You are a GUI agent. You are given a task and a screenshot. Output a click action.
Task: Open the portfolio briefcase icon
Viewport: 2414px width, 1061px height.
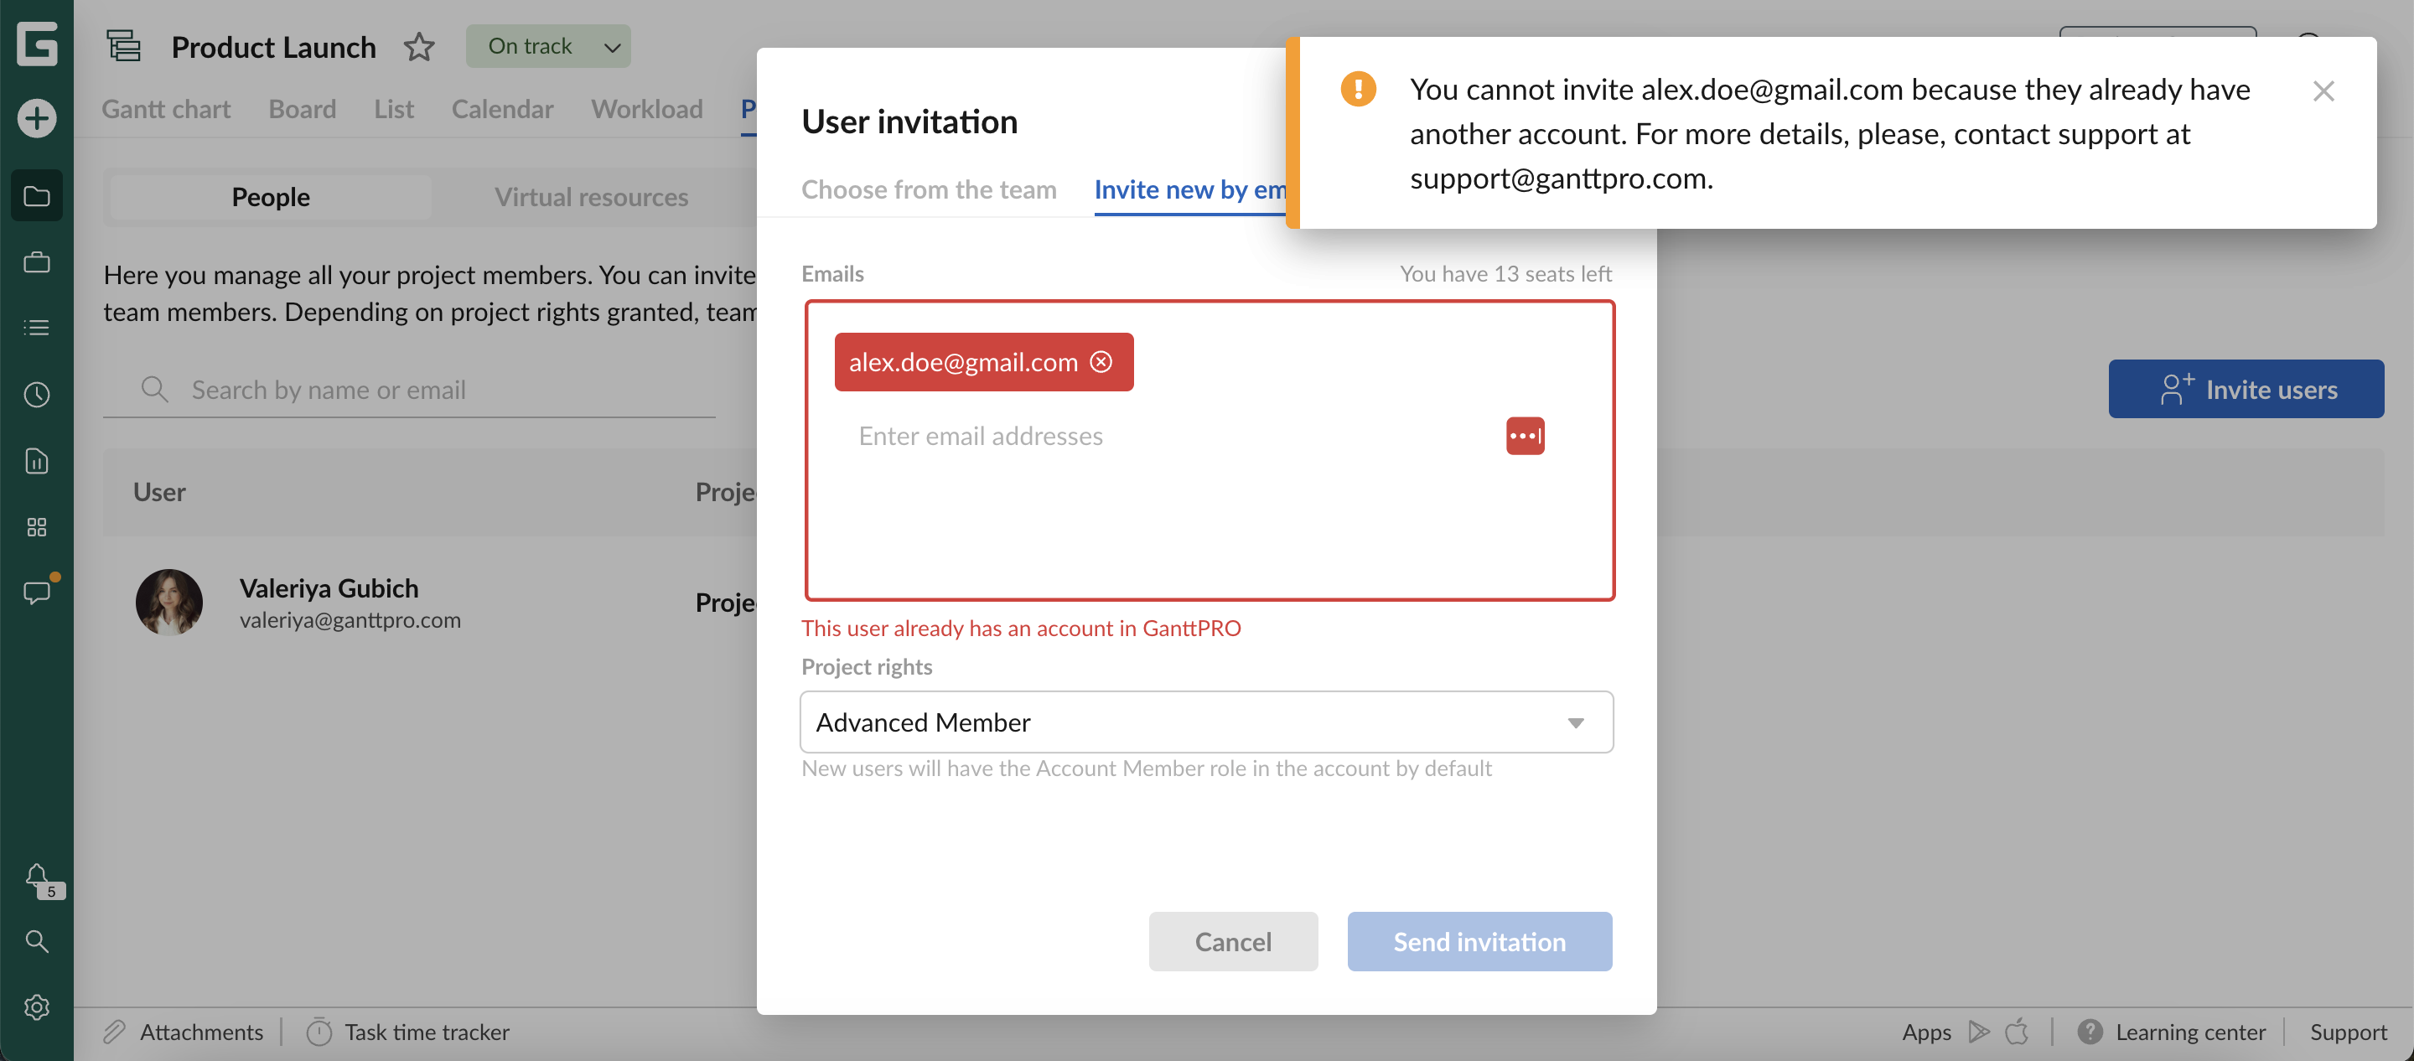(x=37, y=262)
